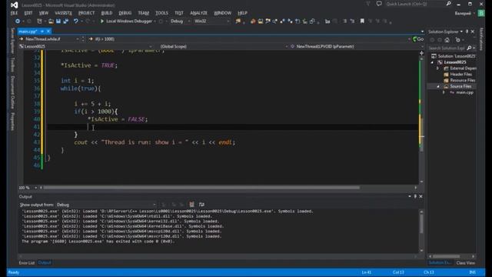Open the Notifications side tab
Viewport: 492px width, 277px height.
click(481, 39)
